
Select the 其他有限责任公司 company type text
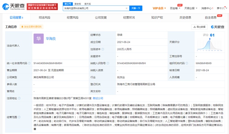click(x=44, y=77)
